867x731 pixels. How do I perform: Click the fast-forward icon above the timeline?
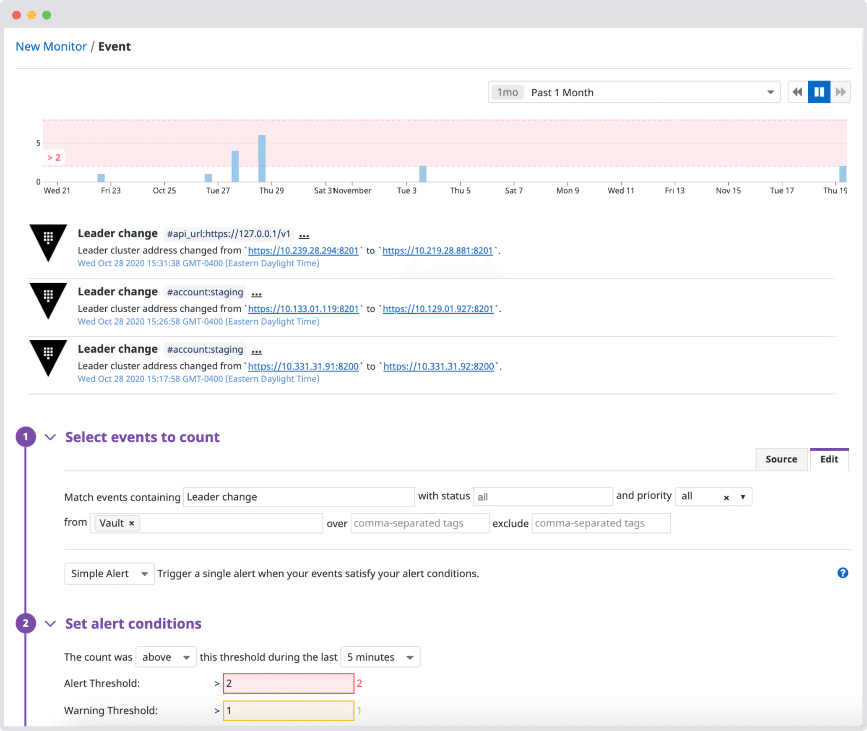[841, 92]
